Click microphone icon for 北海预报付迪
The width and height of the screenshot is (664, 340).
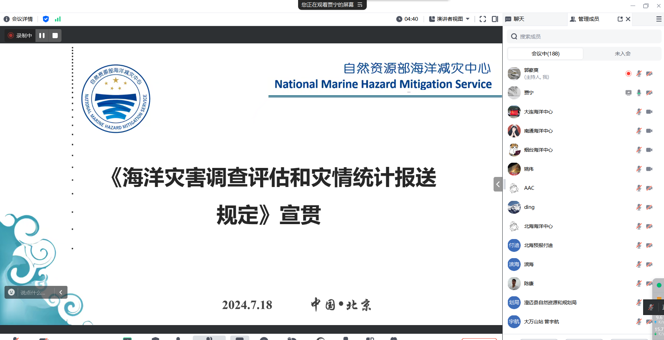pyautogui.click(x=639, y=245)
